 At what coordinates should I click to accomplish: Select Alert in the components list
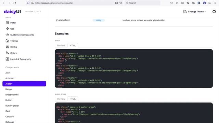point(8,73)
